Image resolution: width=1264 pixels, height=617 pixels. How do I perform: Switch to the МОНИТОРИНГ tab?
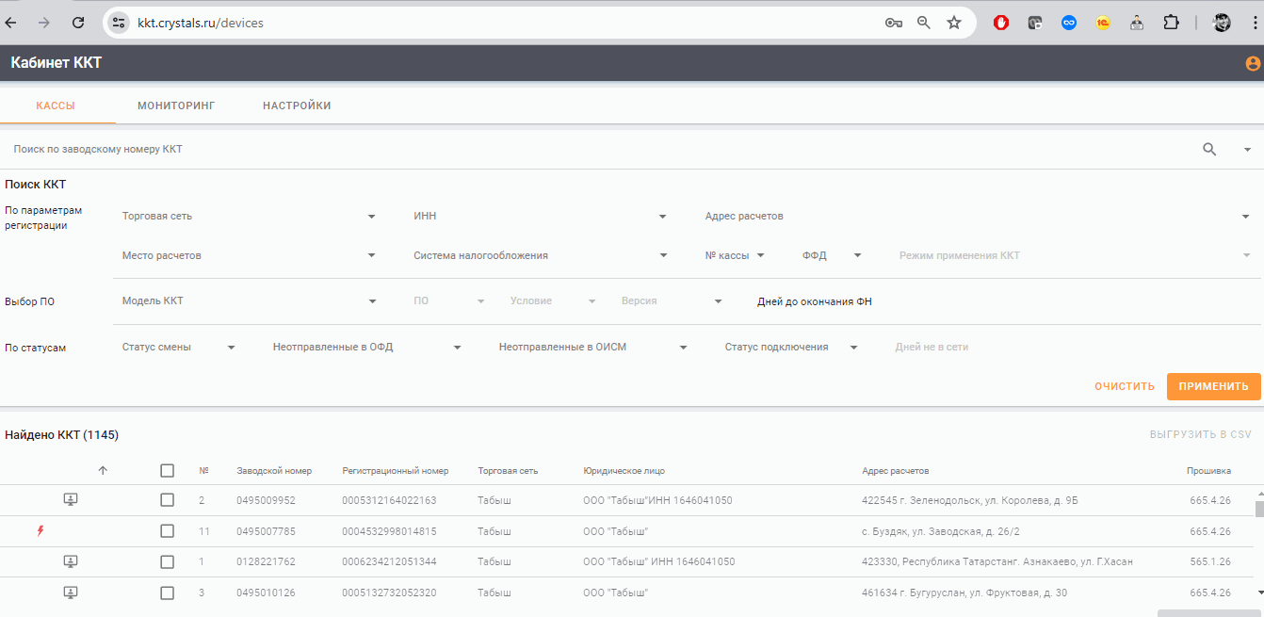[x=176, y=106]
